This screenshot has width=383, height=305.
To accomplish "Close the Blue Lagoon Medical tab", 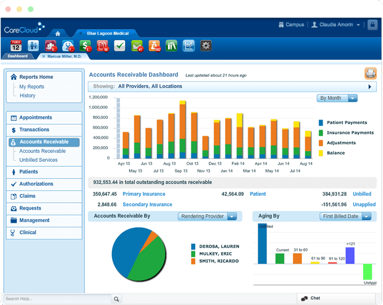I will point(81,33).
